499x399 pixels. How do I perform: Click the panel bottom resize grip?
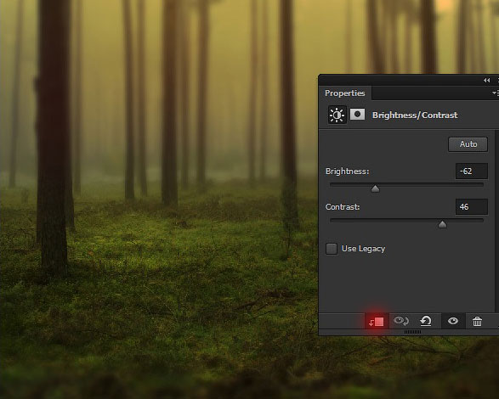click(x=412, y=332)
